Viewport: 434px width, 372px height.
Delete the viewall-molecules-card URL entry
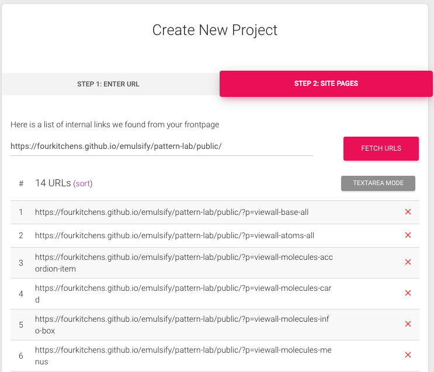pos(408,293)
